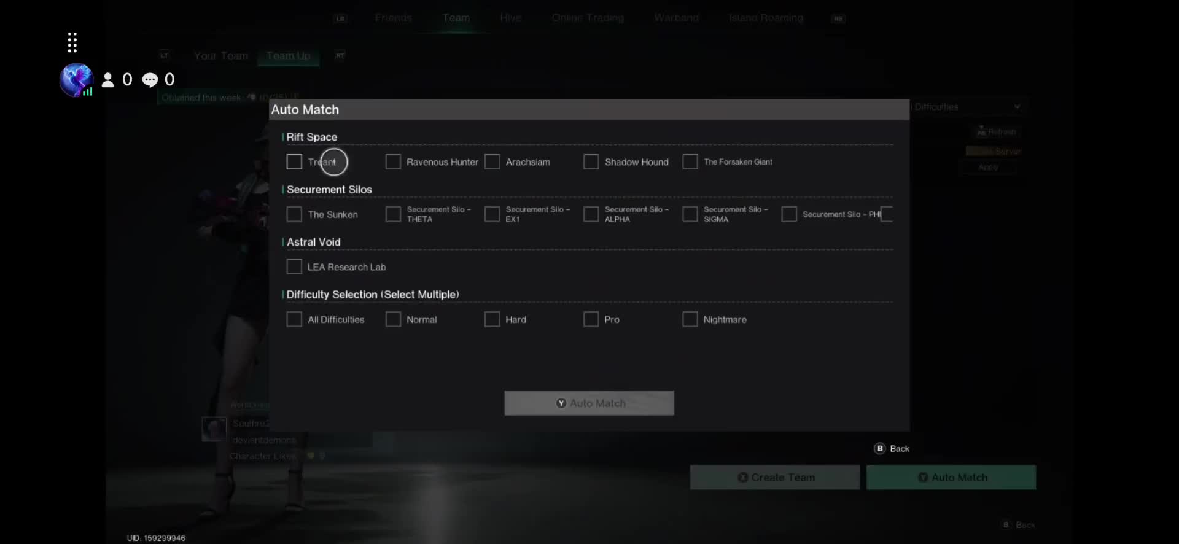This screenshot has height=544, width=1179.
Task: Select All Difficulties checkbox
Action: 294,319
